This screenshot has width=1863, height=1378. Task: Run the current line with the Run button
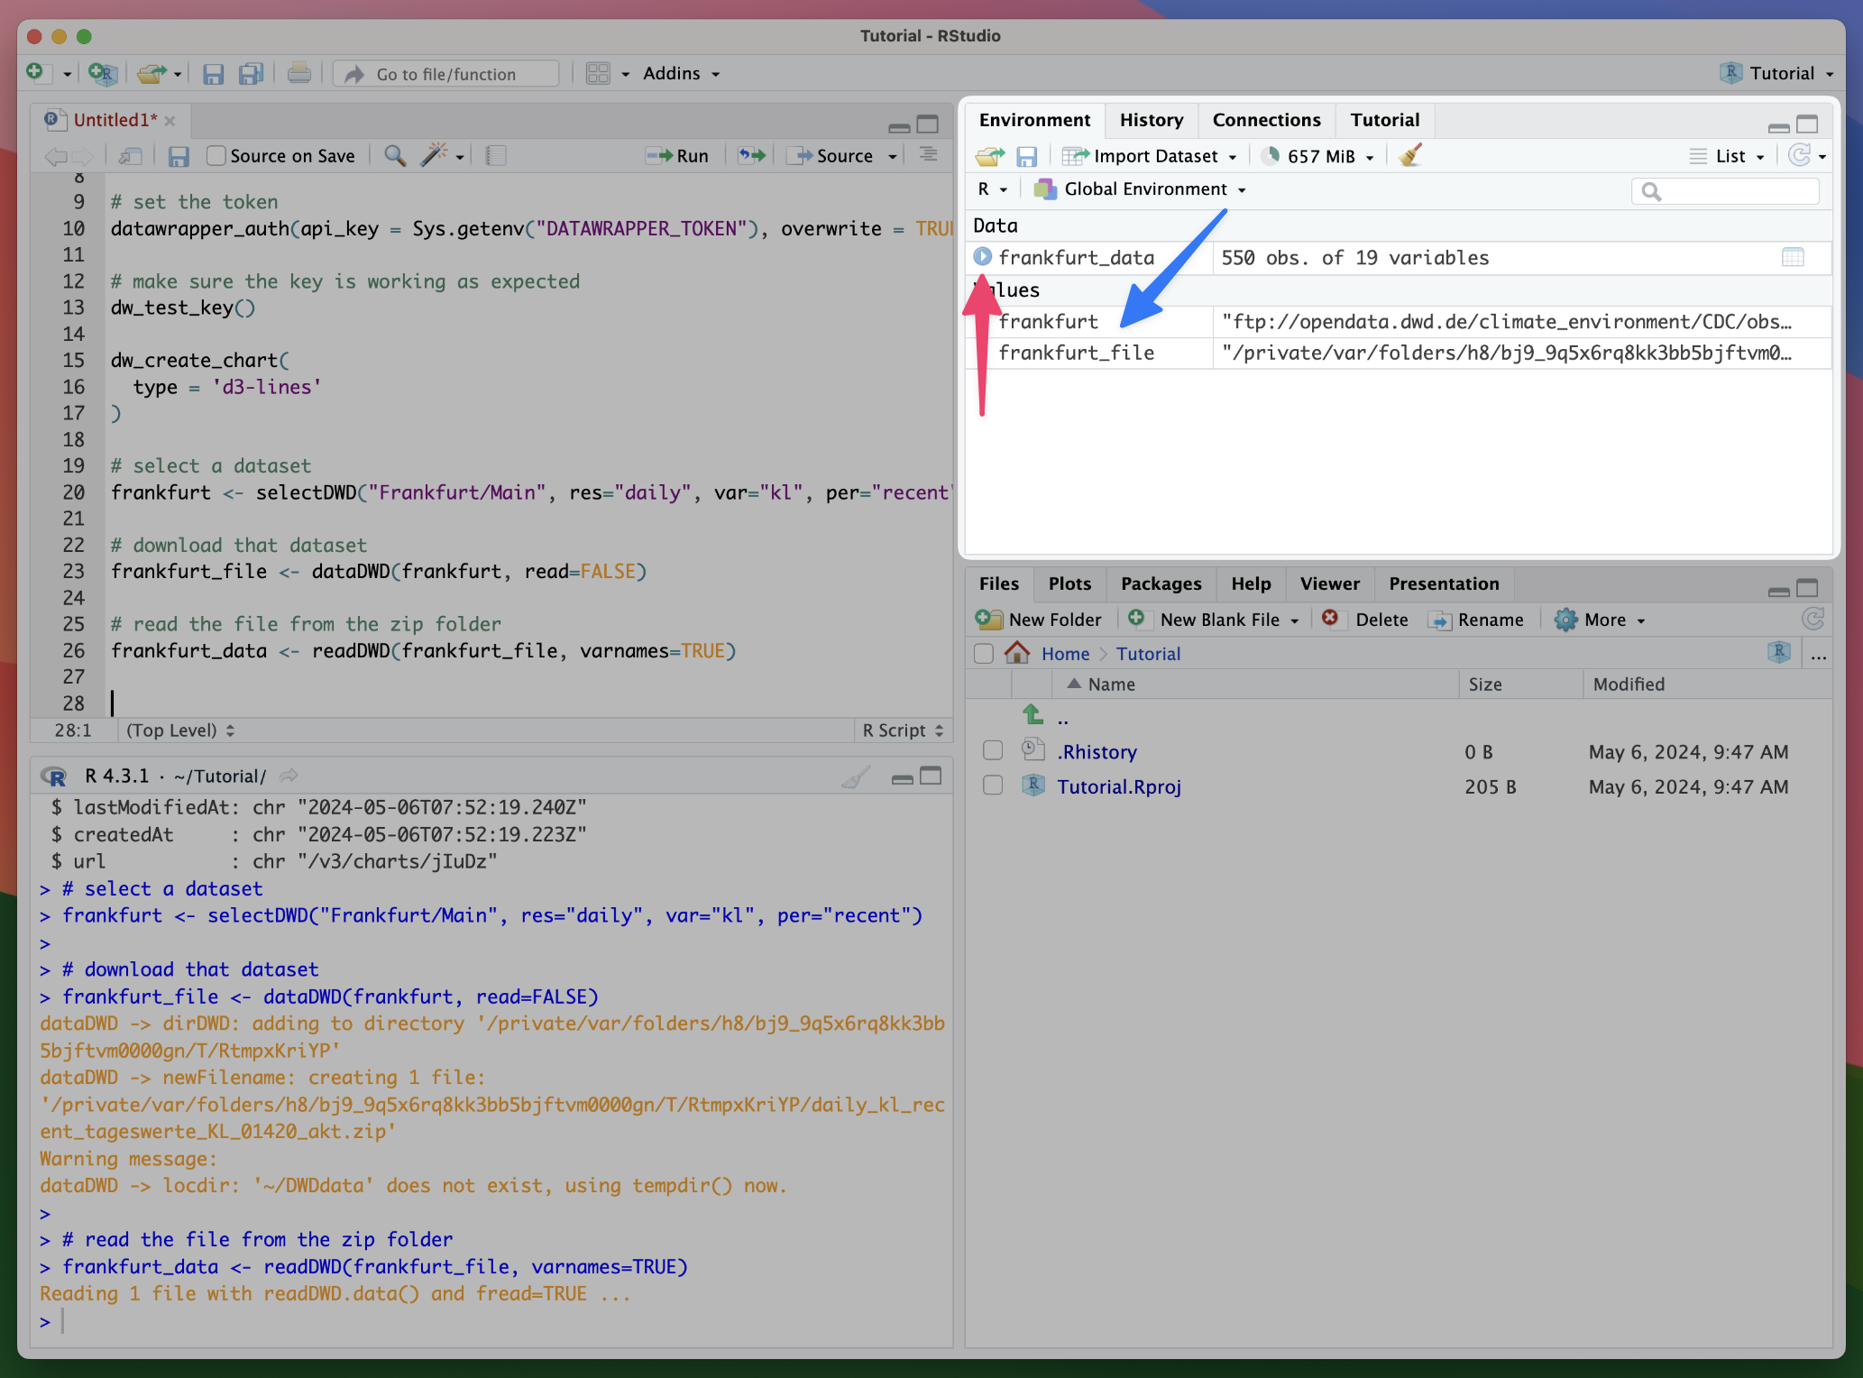point(678,155)
